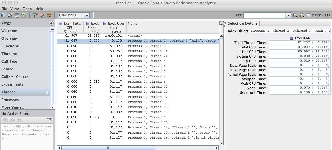
Task: Select row Process 1, Thread 1
Action: click(x=138, y=117)
